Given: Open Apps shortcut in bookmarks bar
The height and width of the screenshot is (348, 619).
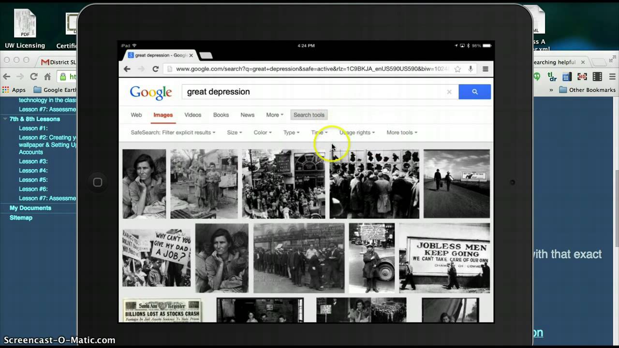Looking at the screenshot, I should 14,90.
